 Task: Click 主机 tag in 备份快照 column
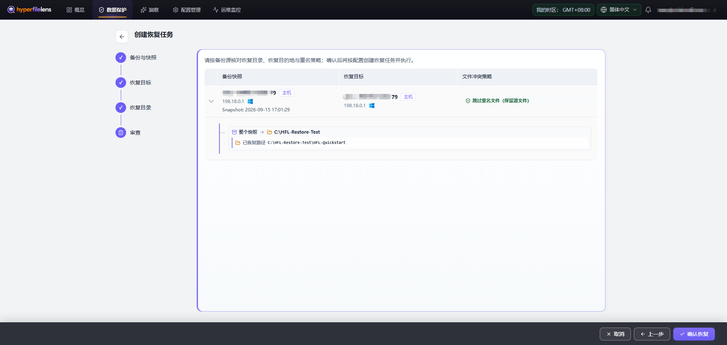coord(287,93)
